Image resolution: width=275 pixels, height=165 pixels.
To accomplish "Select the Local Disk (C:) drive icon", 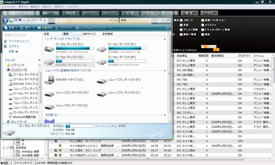I will click(49, 49).
